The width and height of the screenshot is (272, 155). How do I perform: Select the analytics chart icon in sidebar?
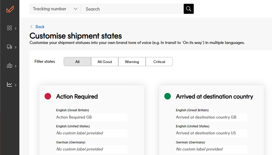coord(10,85)
